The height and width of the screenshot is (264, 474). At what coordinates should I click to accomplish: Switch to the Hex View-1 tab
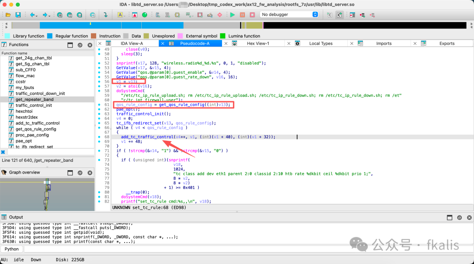[258, 43]
